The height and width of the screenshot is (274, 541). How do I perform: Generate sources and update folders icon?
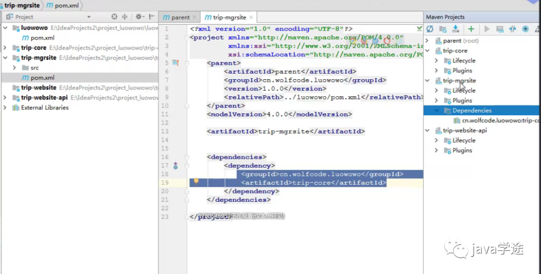tap(443, 29)
